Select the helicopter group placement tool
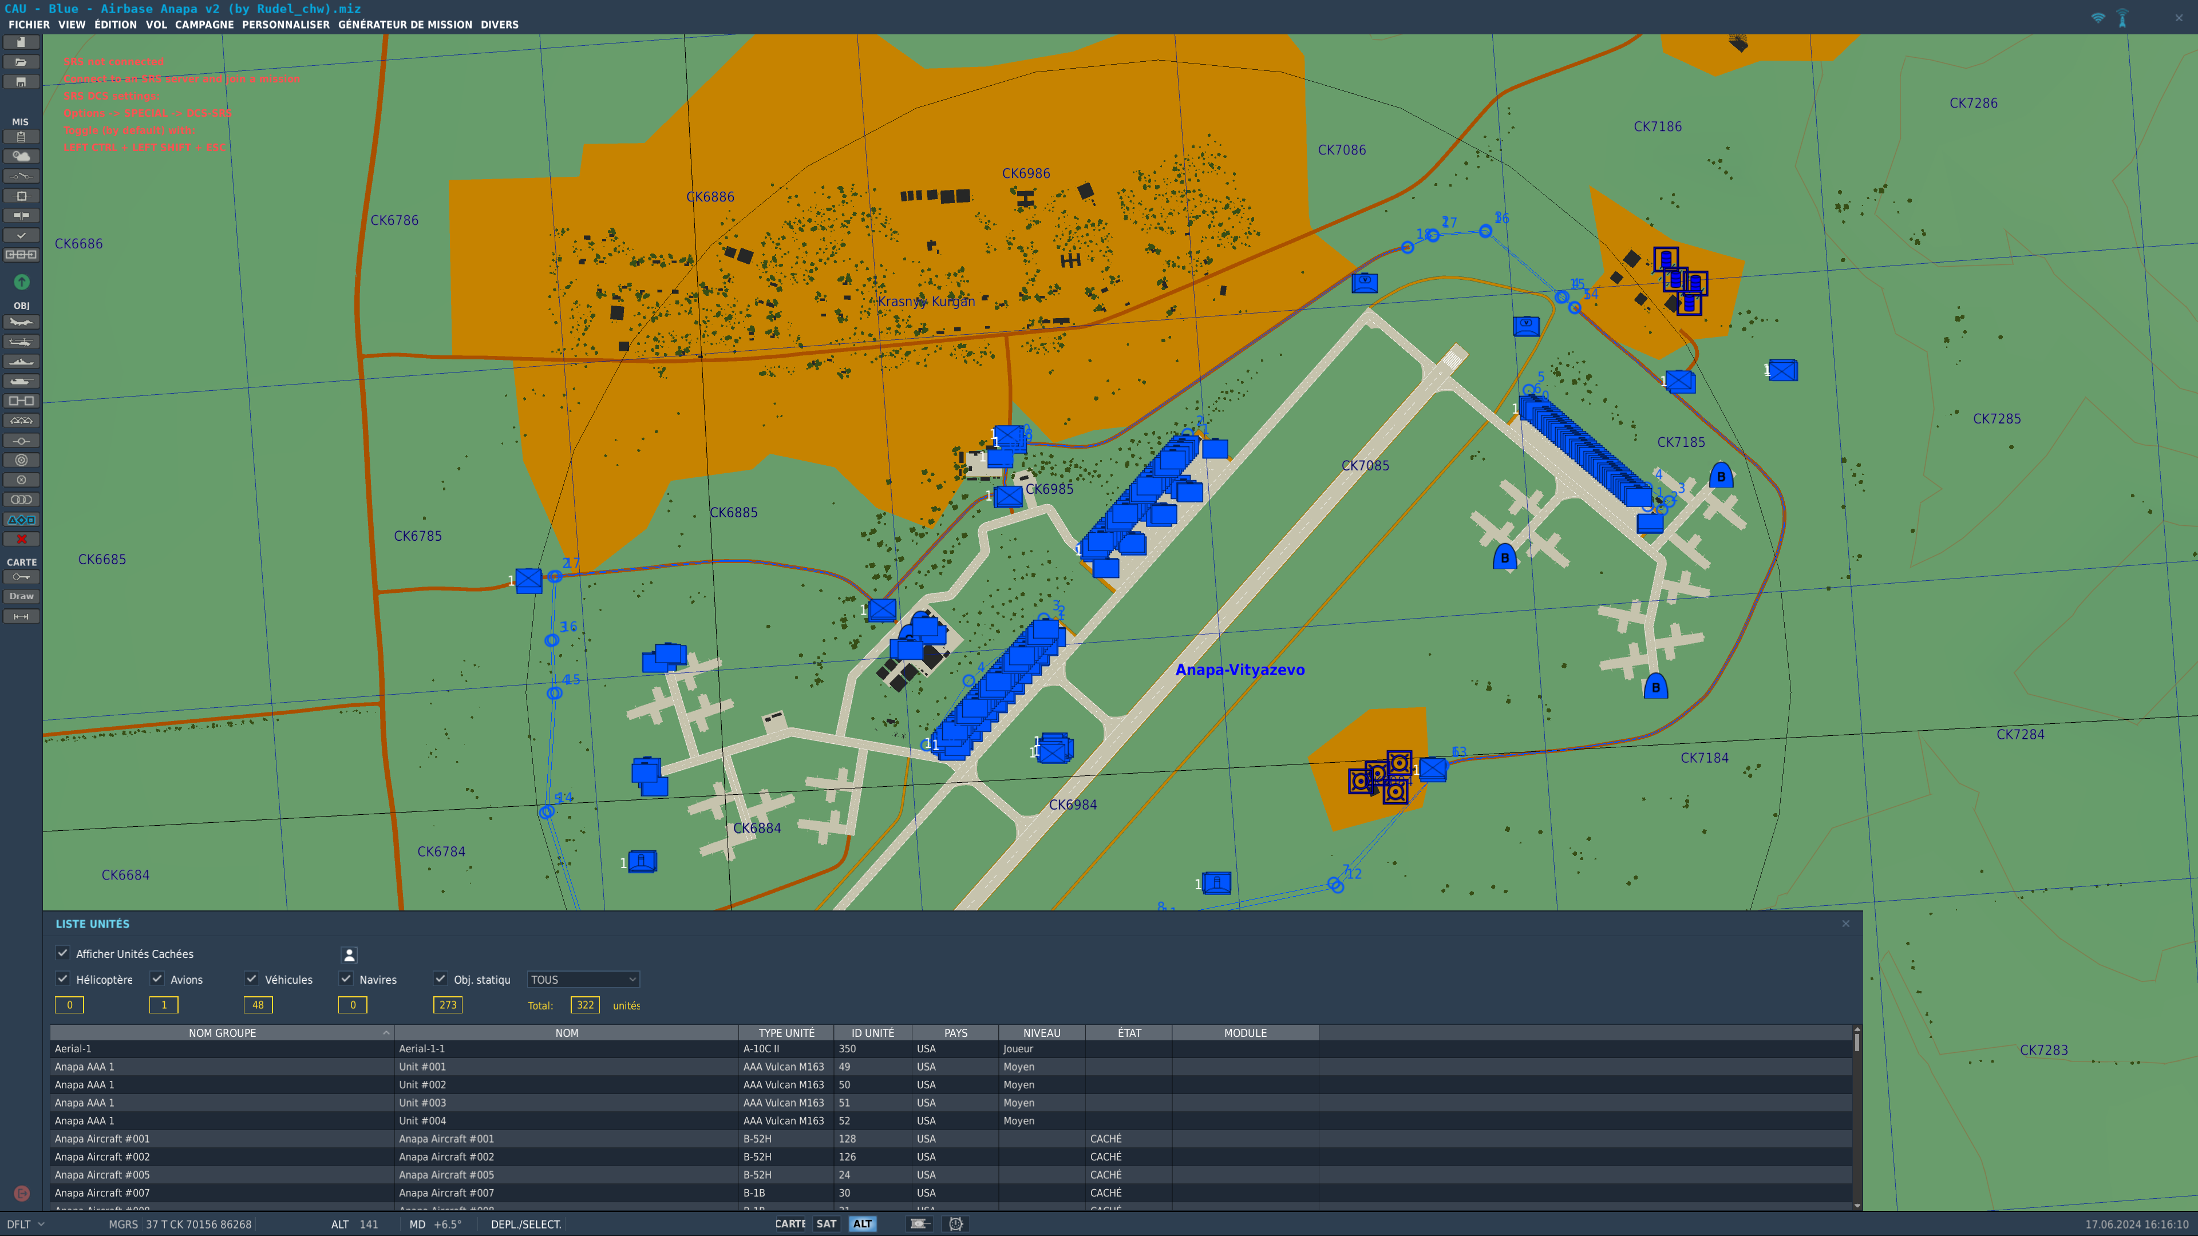The image size is (2198, 1236). click(x=21, y=342)
